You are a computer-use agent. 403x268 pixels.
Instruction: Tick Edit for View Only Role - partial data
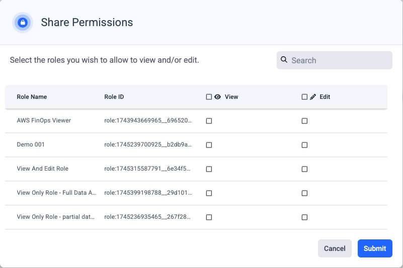(x=304, y=217)
